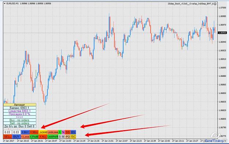The width and height of the screenshot is (229, 144).
Task: Click the 1.06910 price scale label
Action: click(x=222, y=59)
